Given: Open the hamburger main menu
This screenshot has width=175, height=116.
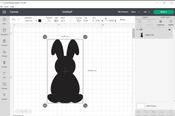Looking at the screenshot, I should point(4,12).
